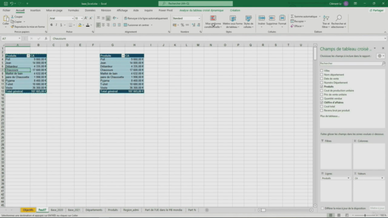Switch to the Objectifs sheet
This screenshot has width=388, height=218.
tap(28, 210)
